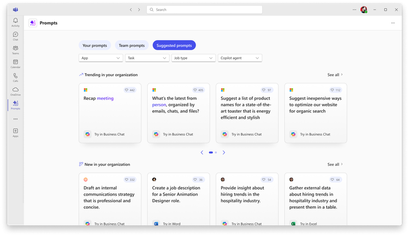Viewport: 409px width, 236px height.
Task: Like the organic search prompt card
Action: pyautogui.click(x=335, y=90)
